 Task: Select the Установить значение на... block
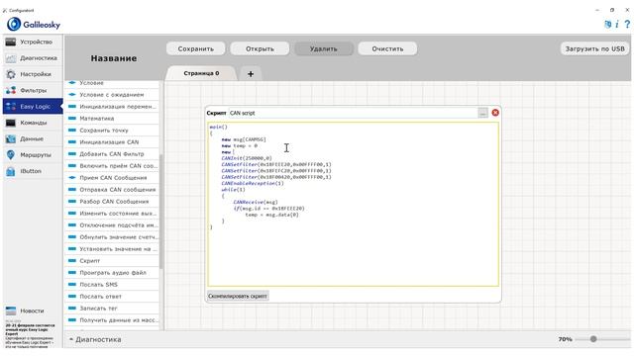click(112, 249)
